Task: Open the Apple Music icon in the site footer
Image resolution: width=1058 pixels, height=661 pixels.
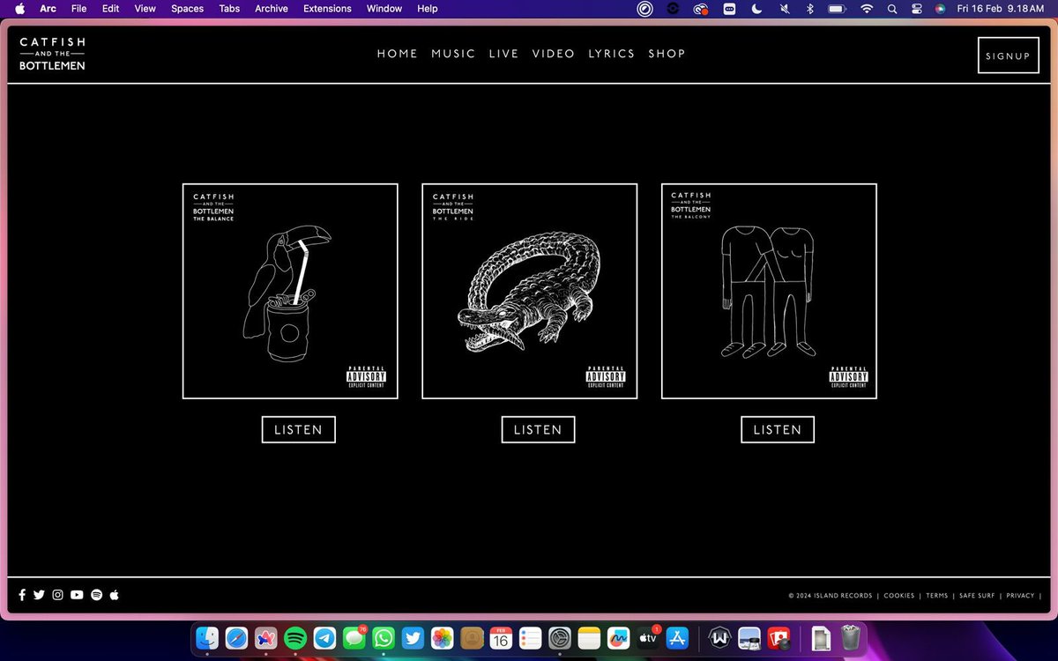Action: click(115, 595)
